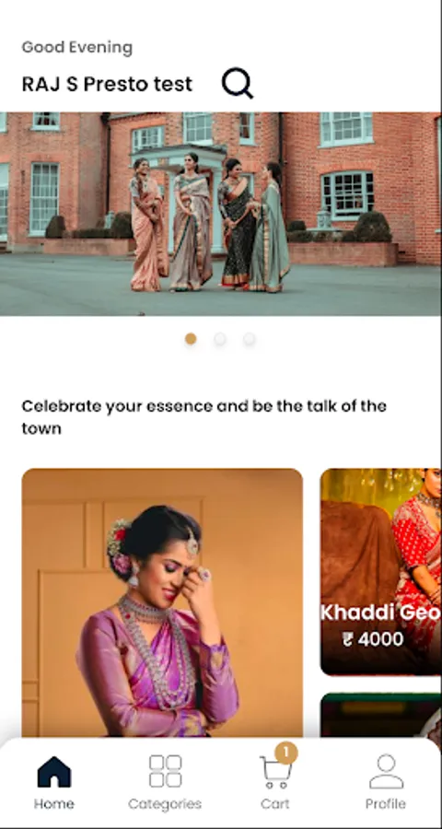442x829 pixels.
Task: Select the Categories tab label
Action: click(165, 804)
